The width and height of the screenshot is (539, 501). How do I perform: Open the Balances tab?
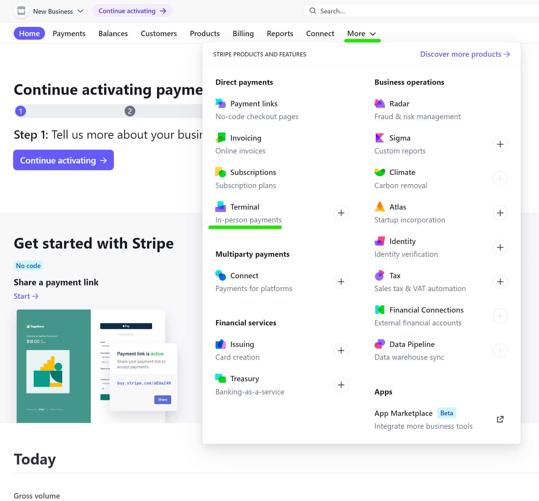click(113, 33)
